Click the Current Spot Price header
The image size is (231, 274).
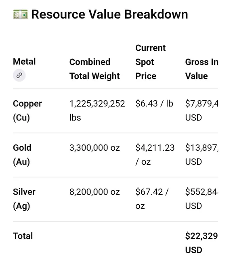(x=151, y=62)
